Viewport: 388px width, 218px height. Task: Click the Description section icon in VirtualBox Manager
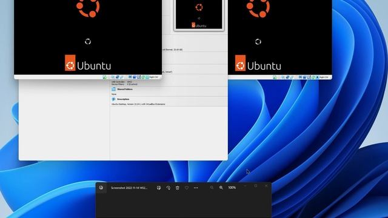pos(113,99)
